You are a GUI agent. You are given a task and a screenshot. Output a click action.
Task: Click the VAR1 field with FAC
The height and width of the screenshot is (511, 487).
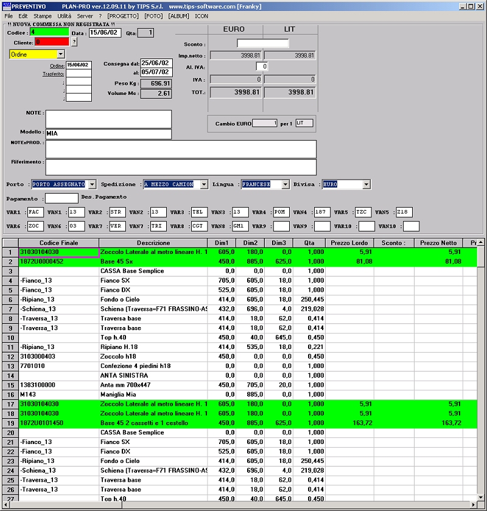coord(35,212)
